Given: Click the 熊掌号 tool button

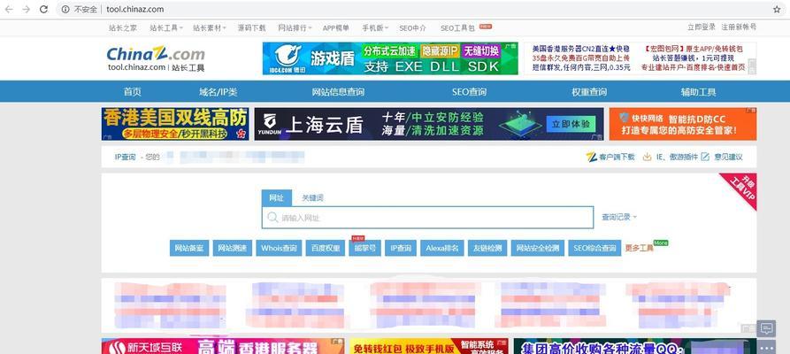Looking at the screenshot, I should pos(364,248).
